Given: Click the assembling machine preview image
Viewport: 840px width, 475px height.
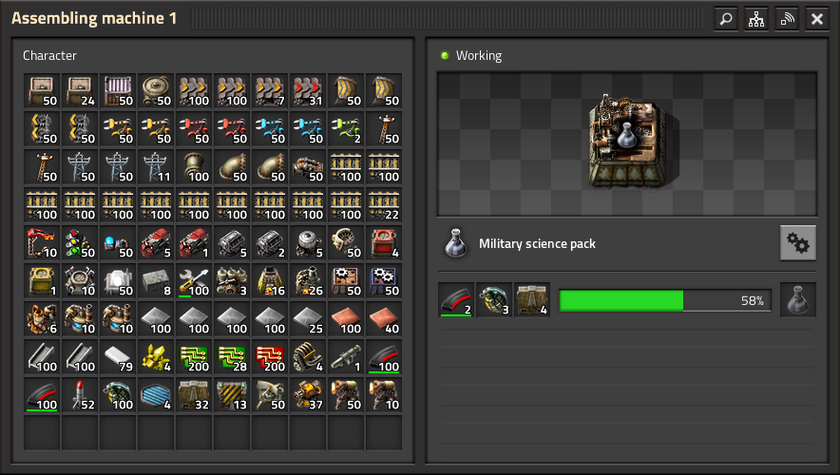Looking at the screenshot, I should (x=627, y=143).
